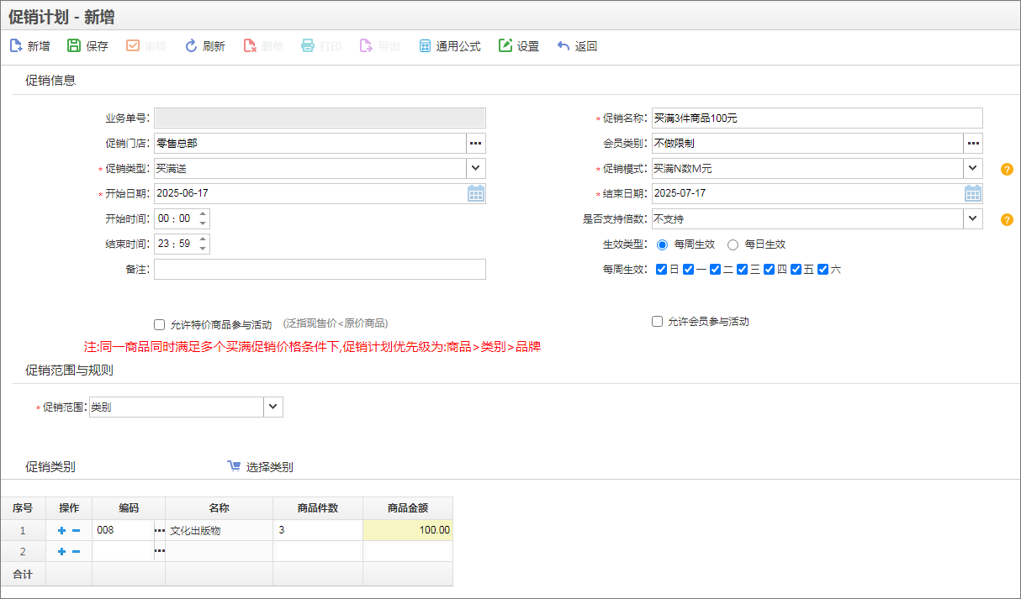Open the 促销门店 (promotion store) ellipsis picker
The height and width of the screenshot is (599, 1021).
coord(476,144)
